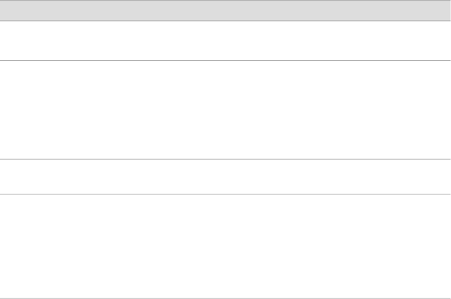Click the bottom border line of the table
The width and height of the screenshot is (451, 299).
[225, 298]
